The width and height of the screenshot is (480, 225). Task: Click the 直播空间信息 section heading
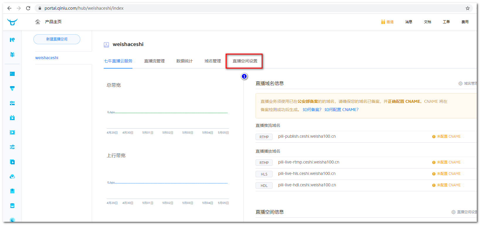pos(270,212)
